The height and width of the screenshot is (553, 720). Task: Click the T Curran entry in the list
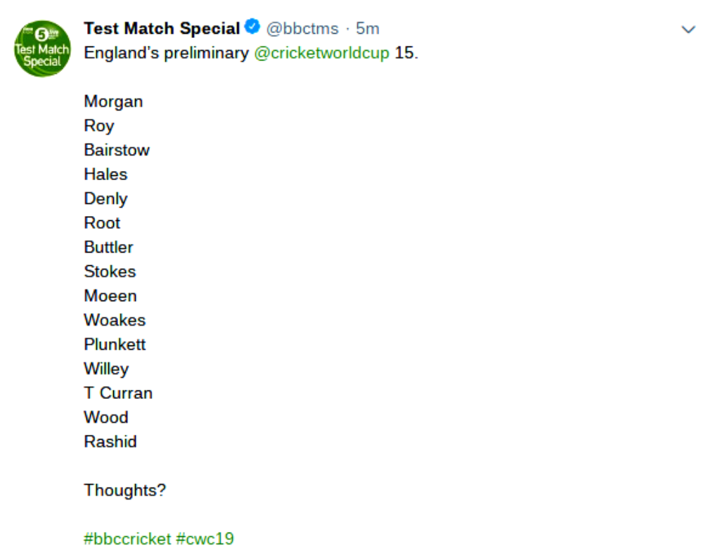pos(118,393)
